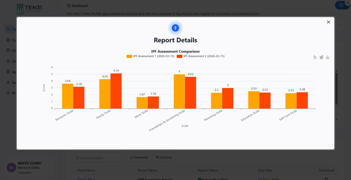Switch chart to line view icon

tap(315, 57)
